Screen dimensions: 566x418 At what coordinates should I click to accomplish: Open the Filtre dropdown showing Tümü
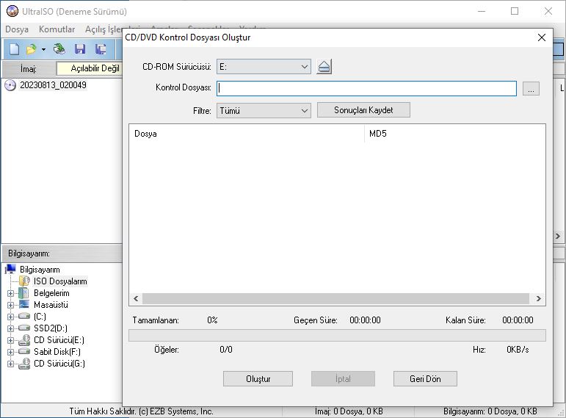point(264,110)
